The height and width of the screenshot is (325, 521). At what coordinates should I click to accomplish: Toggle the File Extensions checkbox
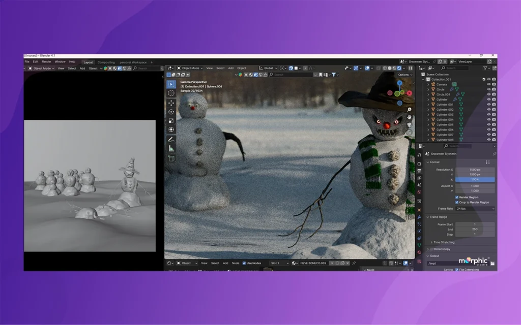tap(457, 270)
